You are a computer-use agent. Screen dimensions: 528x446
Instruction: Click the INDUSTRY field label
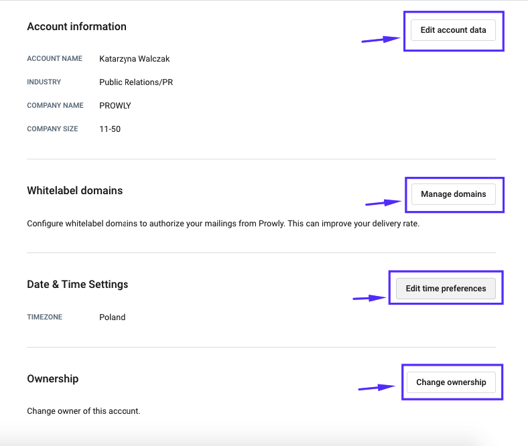[x=44, y=82]
